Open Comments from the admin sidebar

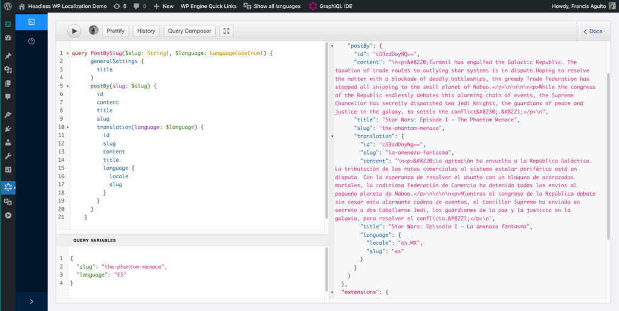8,97
